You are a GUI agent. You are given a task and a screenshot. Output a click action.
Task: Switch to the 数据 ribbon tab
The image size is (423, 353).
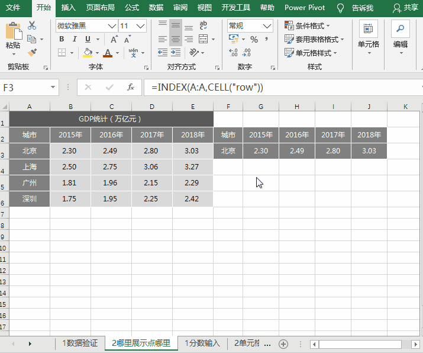tap(156, 8)
